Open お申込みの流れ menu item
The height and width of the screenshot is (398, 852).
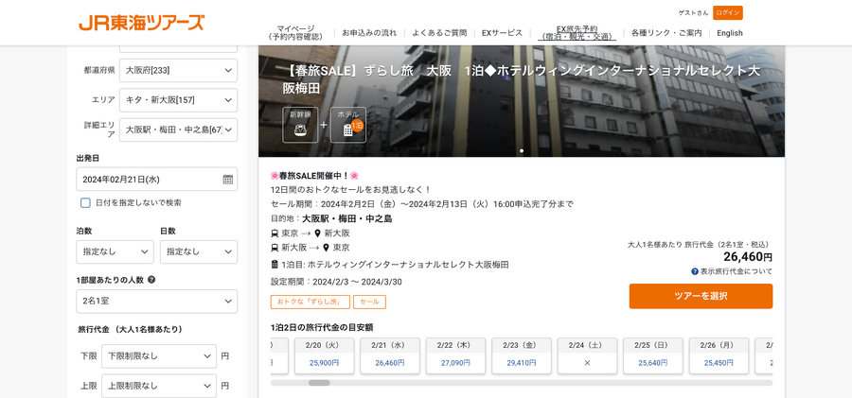pyautogui.click(x=369, y=32)
